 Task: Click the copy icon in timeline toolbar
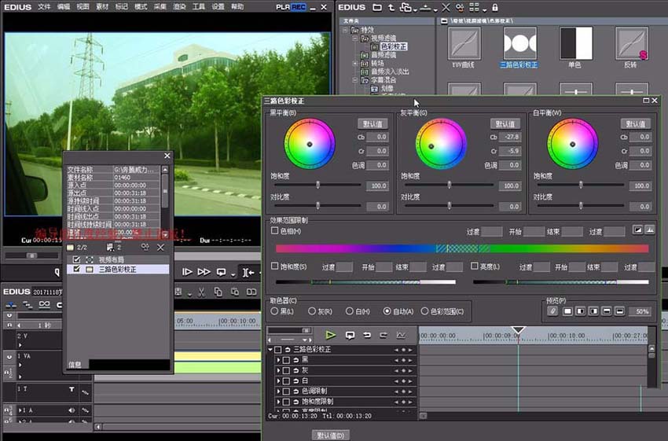click(218, 292)
